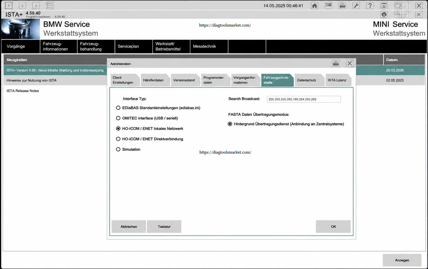Click the top toolbar print icon
Screen dimensions: 428x269
(342, 5)
